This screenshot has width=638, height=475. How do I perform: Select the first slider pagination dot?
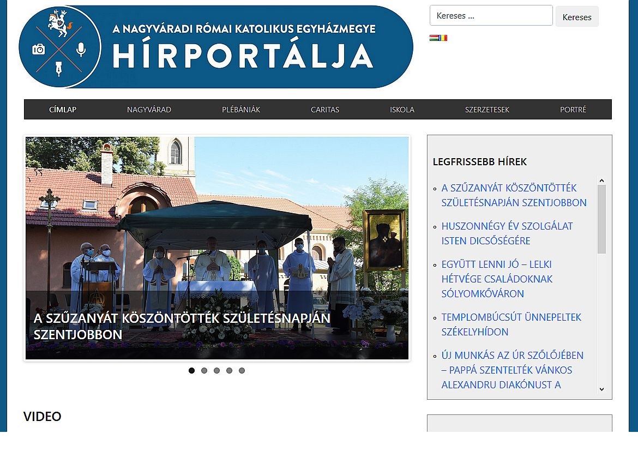coord(191,370)
